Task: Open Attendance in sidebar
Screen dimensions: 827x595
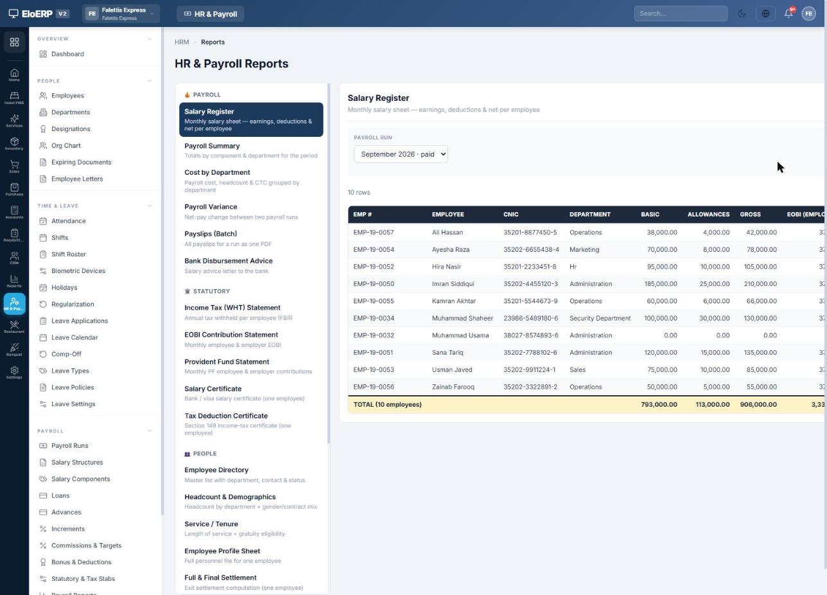Action: click(68, 221)
